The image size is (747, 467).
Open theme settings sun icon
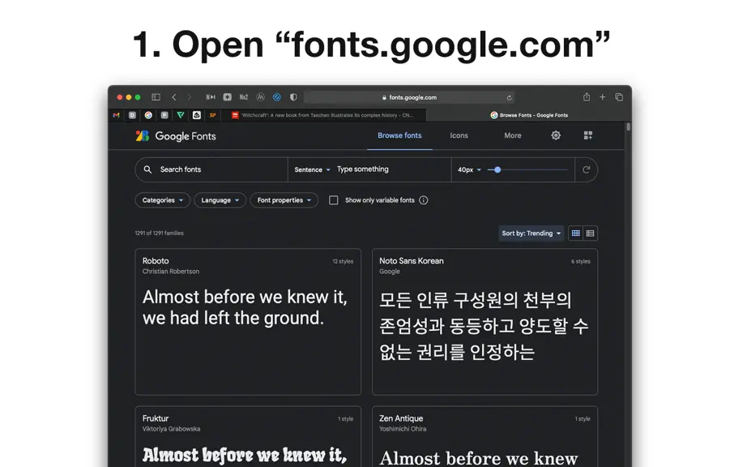556,136
